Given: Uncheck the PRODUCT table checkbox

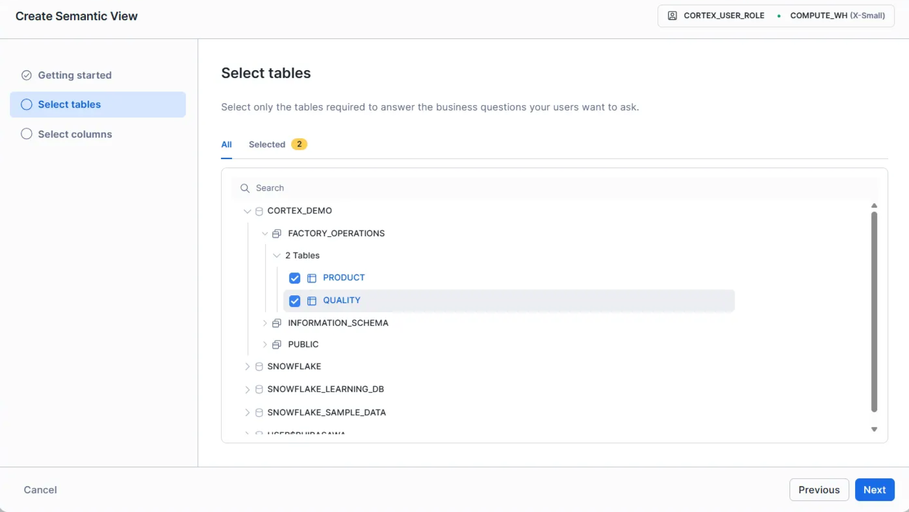Looking at the screenshot, I should point(294,278).
